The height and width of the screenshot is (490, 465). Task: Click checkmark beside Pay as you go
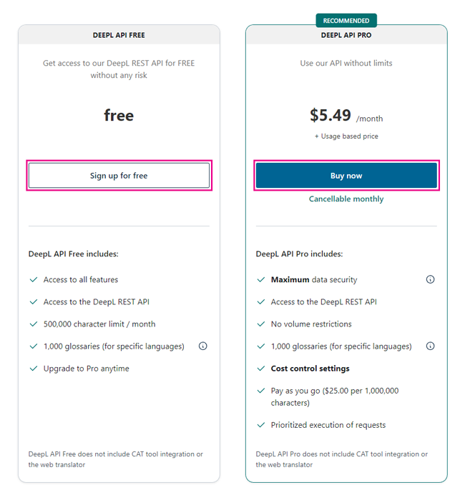click(x=260, y=391)
